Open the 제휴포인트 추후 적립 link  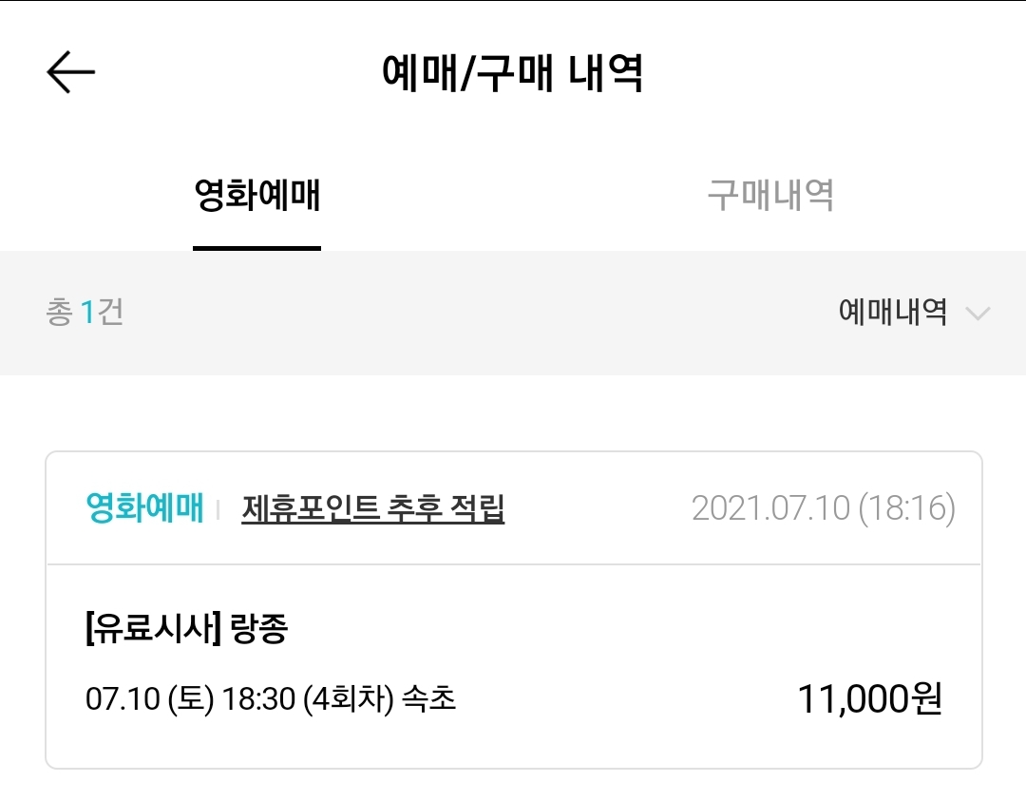click(x=372, y=509)
